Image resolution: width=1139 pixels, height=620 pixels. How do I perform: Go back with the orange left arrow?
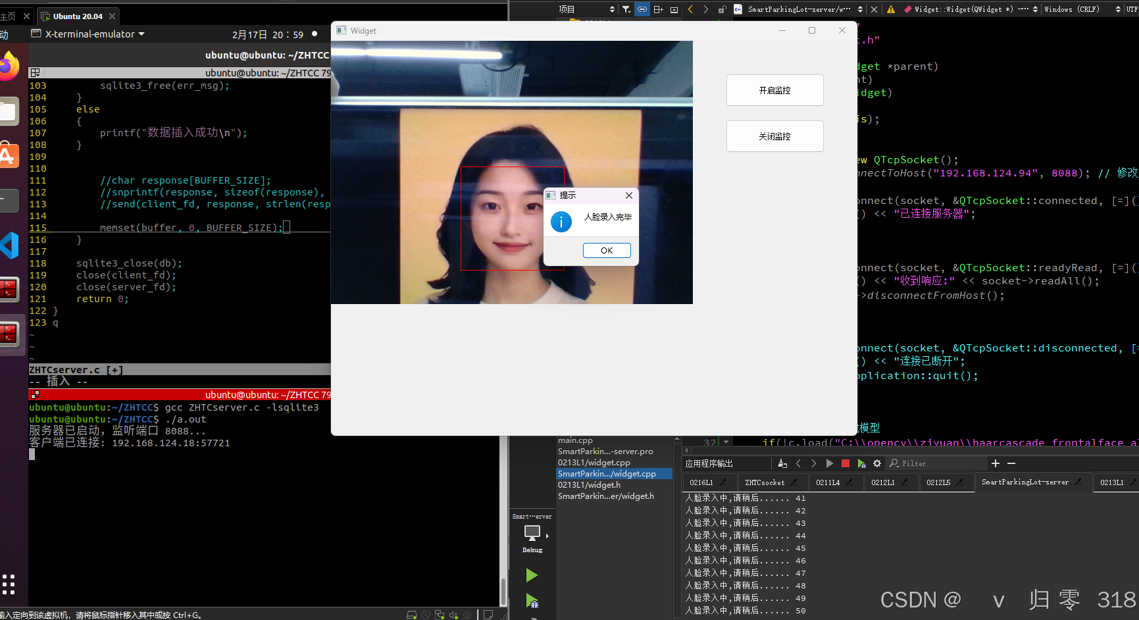[690, 9]
